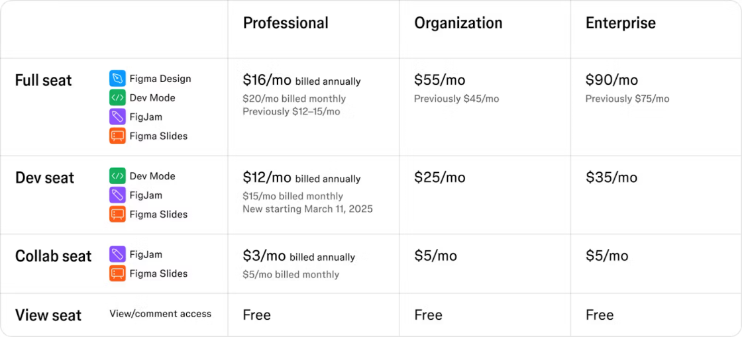Click the Full seat row label
742x337 pixels.
tap(43, 81)
